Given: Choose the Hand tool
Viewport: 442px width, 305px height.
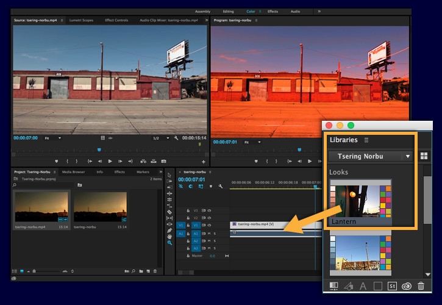Looking at the screenshot, I should point(169,236).
